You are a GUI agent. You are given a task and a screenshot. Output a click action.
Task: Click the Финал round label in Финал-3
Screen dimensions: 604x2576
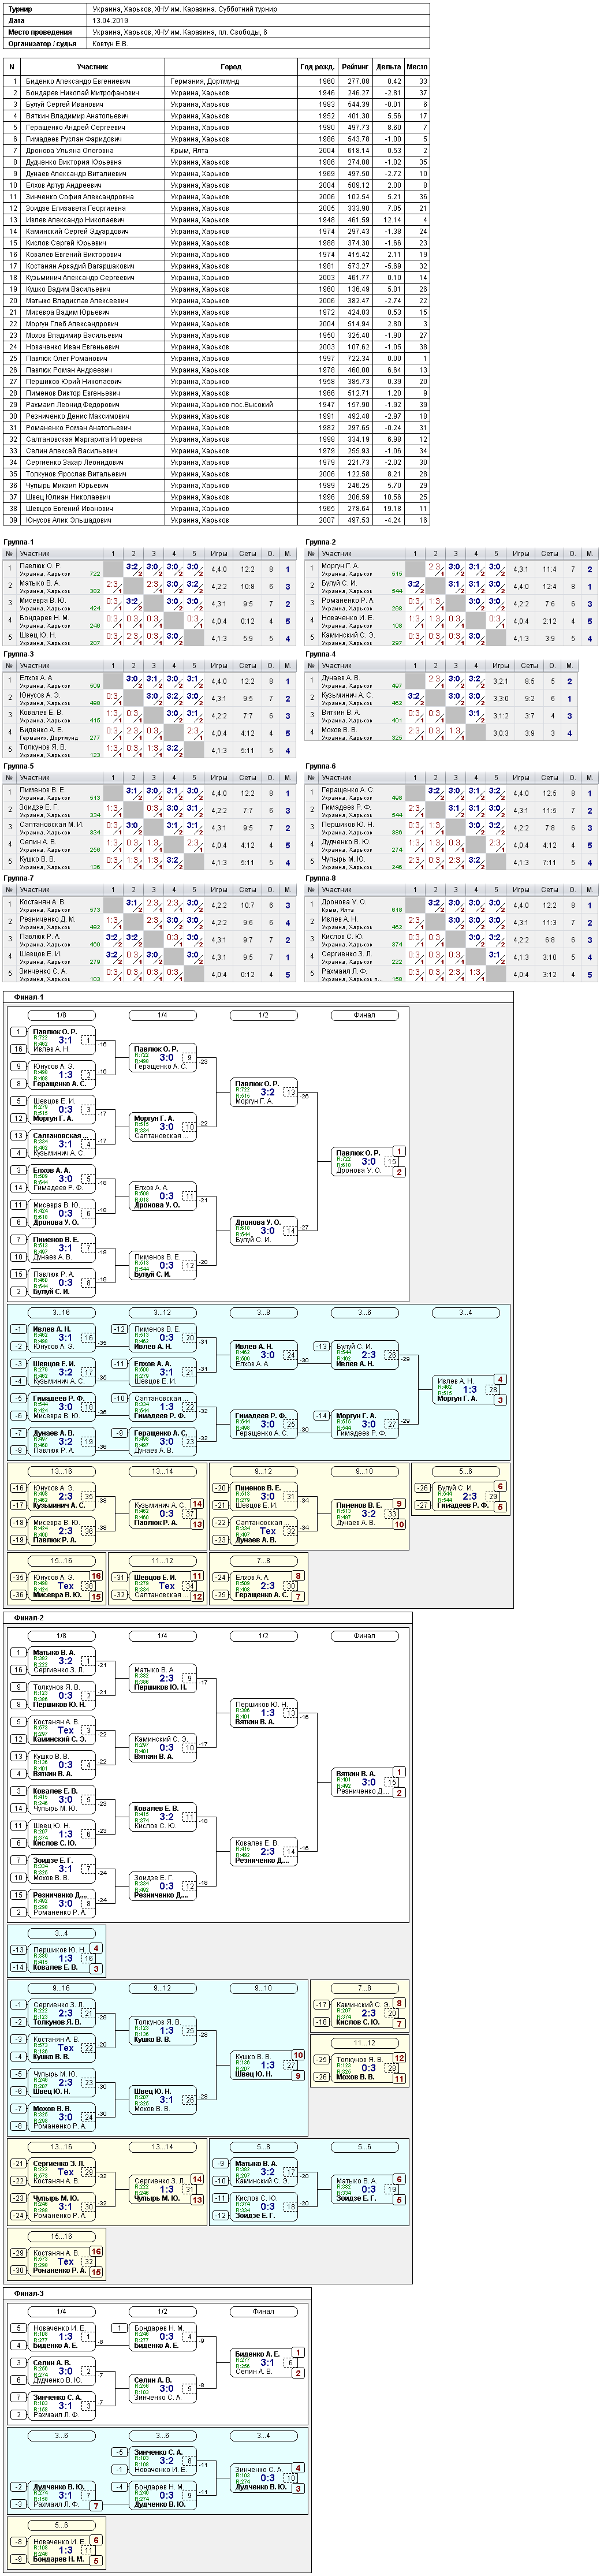point(263,2311)
